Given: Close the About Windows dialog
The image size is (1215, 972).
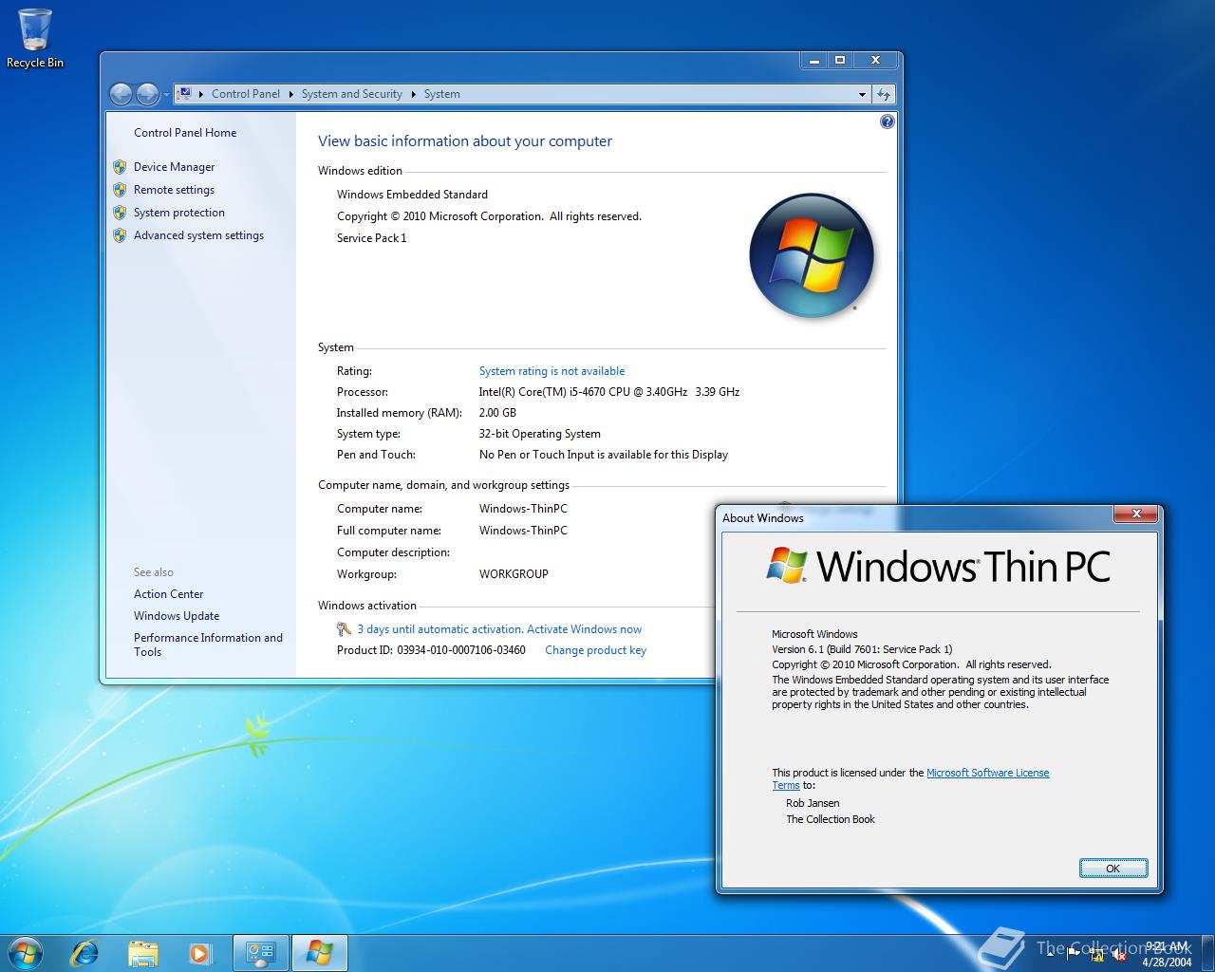Looking at the screenshot, I should [1135, 514].
